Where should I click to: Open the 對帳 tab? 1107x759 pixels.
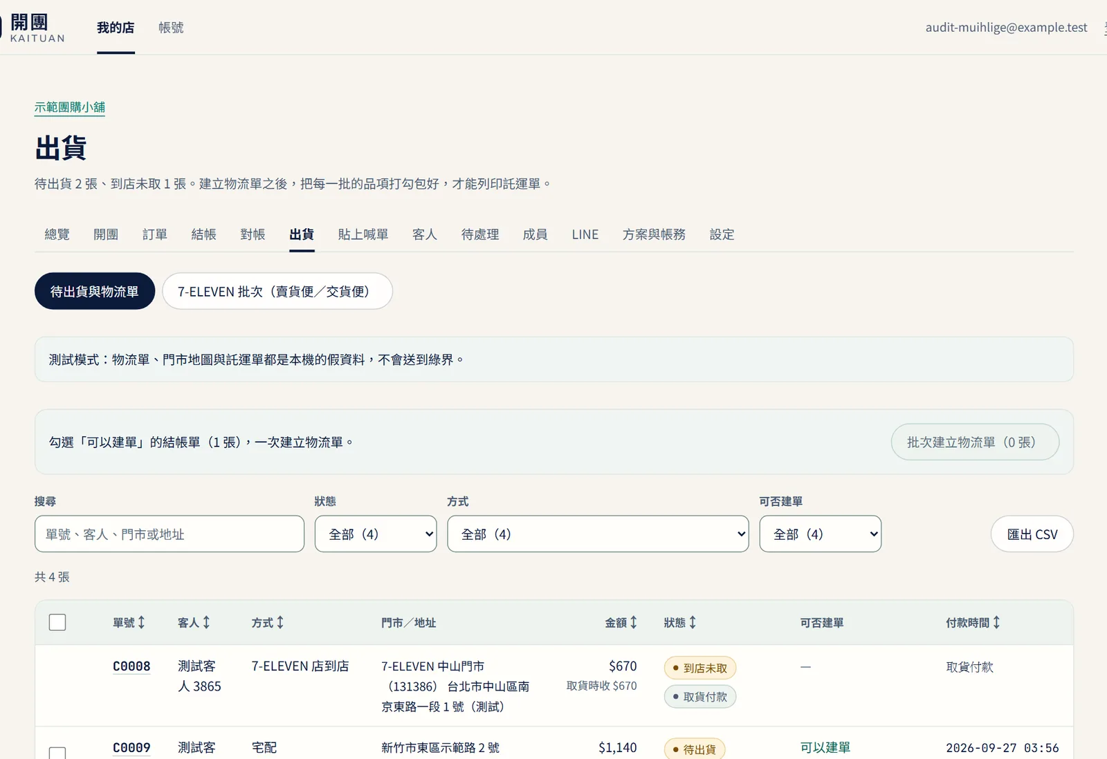253,234
